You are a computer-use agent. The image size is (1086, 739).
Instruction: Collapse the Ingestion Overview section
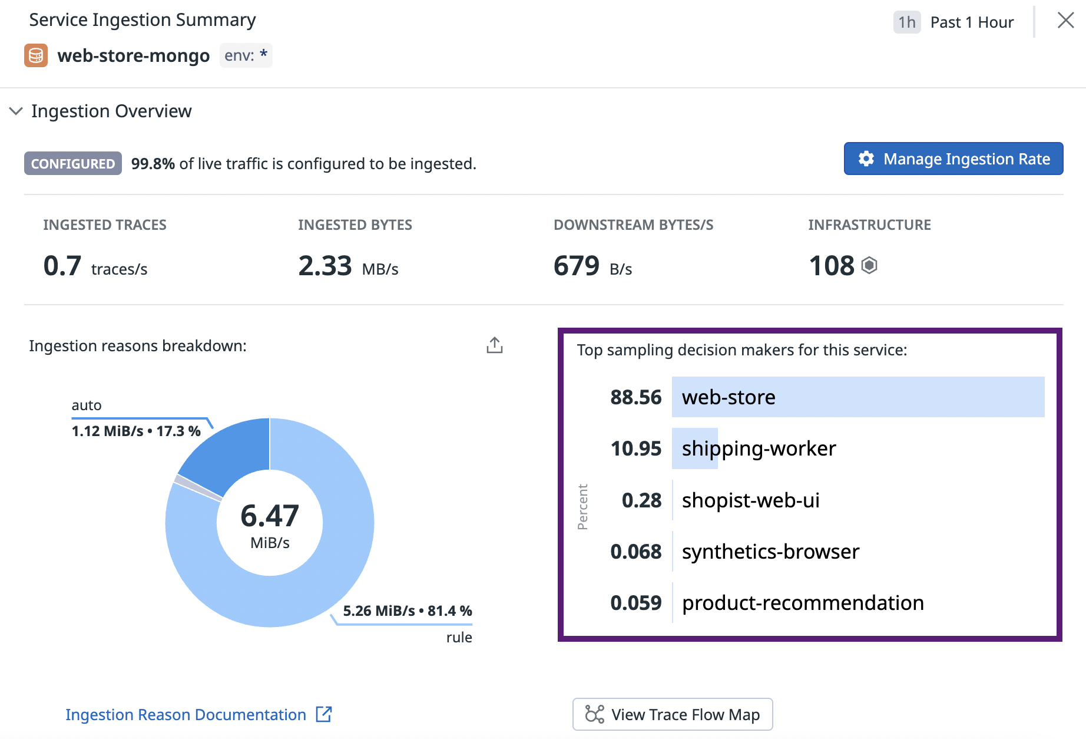click(16, 111)
